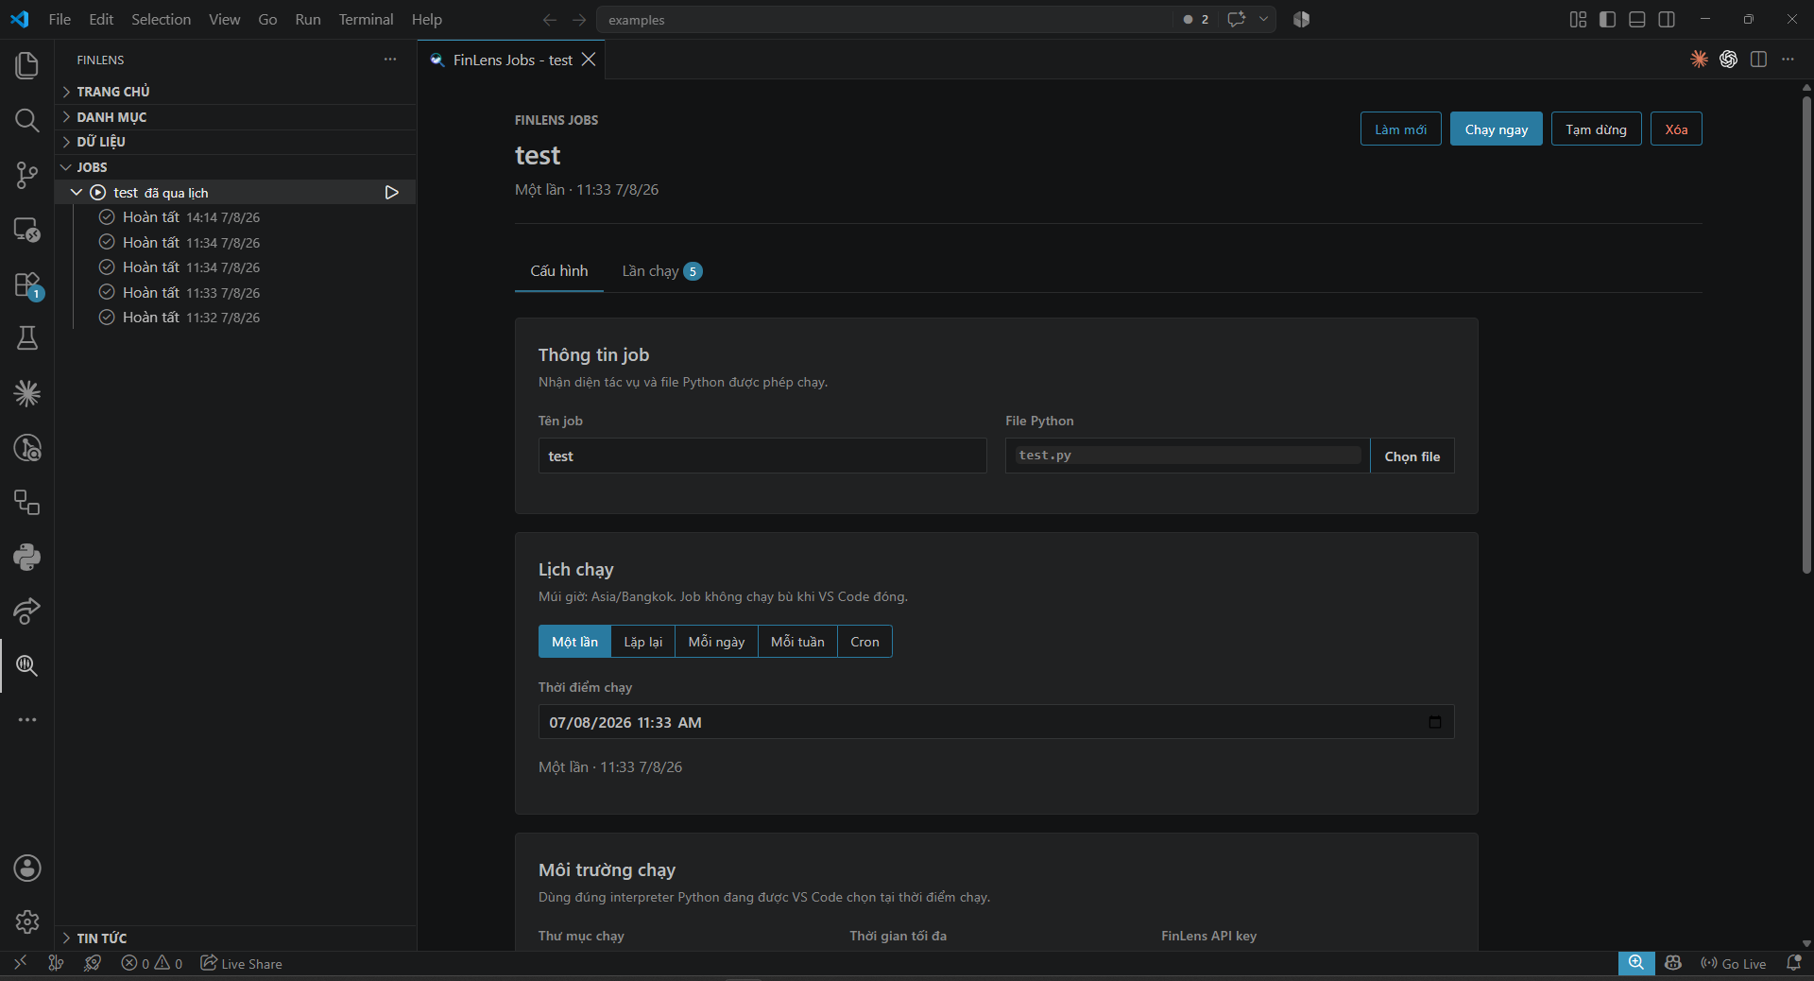Image resolution: width=1814 pixels, height=981 pixels.
Task: Open editor more actions menu
Action: (1788, 60)
